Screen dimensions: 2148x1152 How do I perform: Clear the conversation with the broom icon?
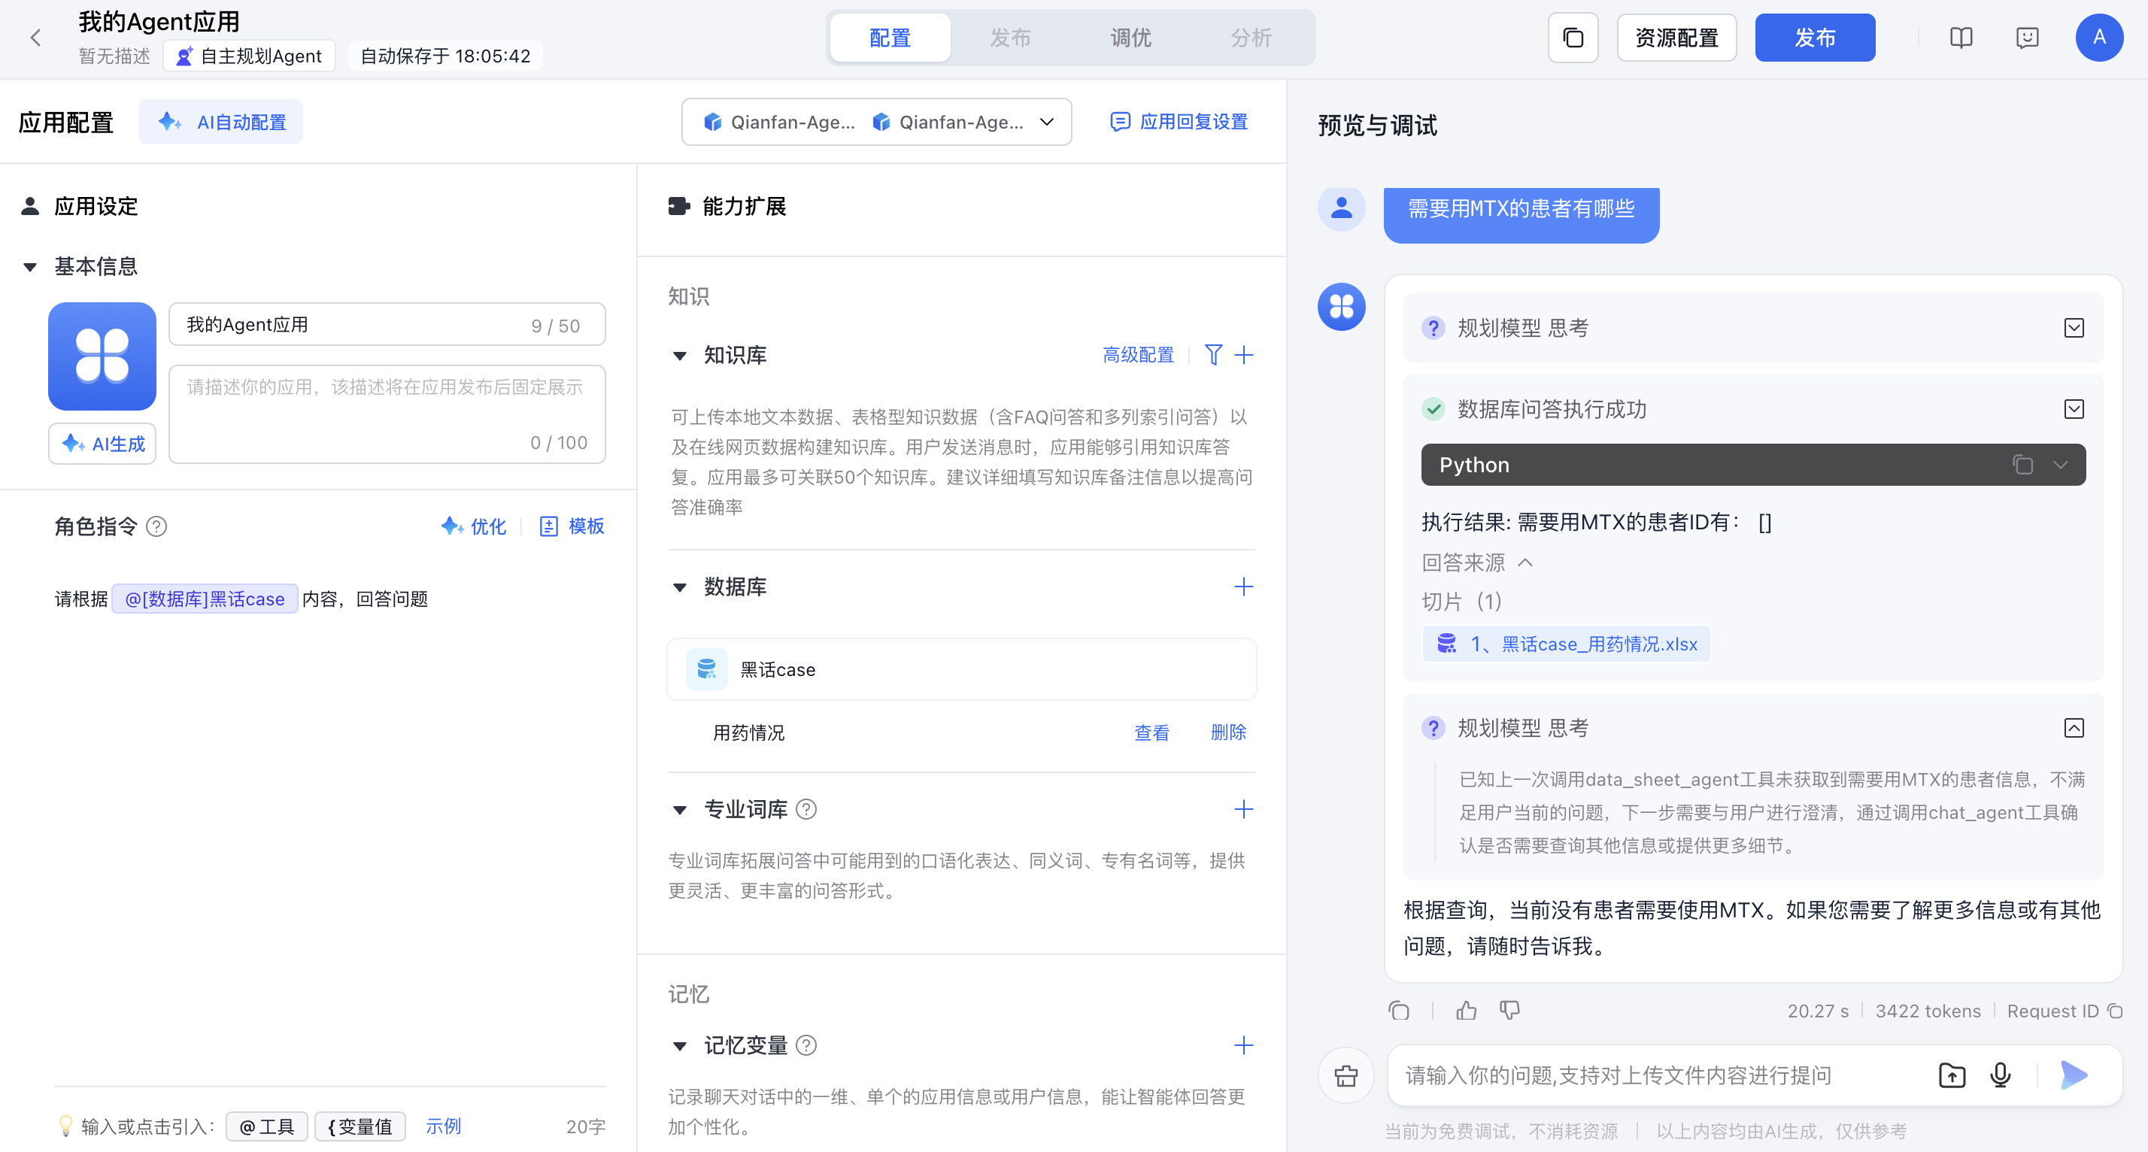1345,1075
